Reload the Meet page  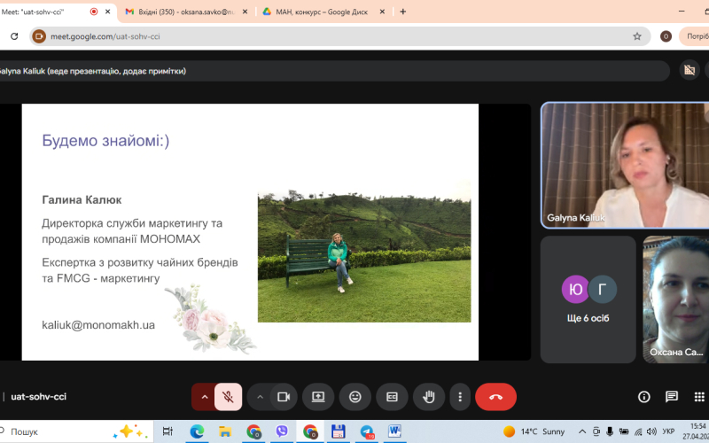14,36
